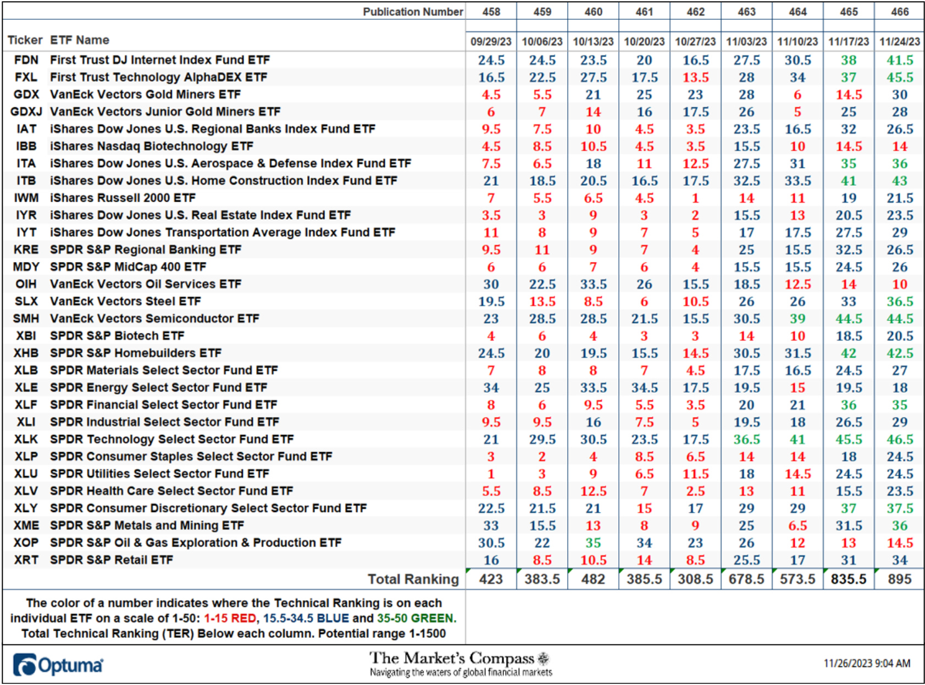Click XME value 6.5 for 11/10/23
The width and height of the screenshot is (925, 685).
coord(797,526)
